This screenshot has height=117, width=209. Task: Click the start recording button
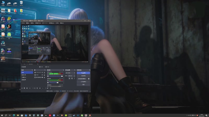83,76
